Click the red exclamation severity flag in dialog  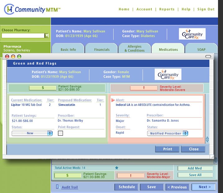tap(144, 88)
